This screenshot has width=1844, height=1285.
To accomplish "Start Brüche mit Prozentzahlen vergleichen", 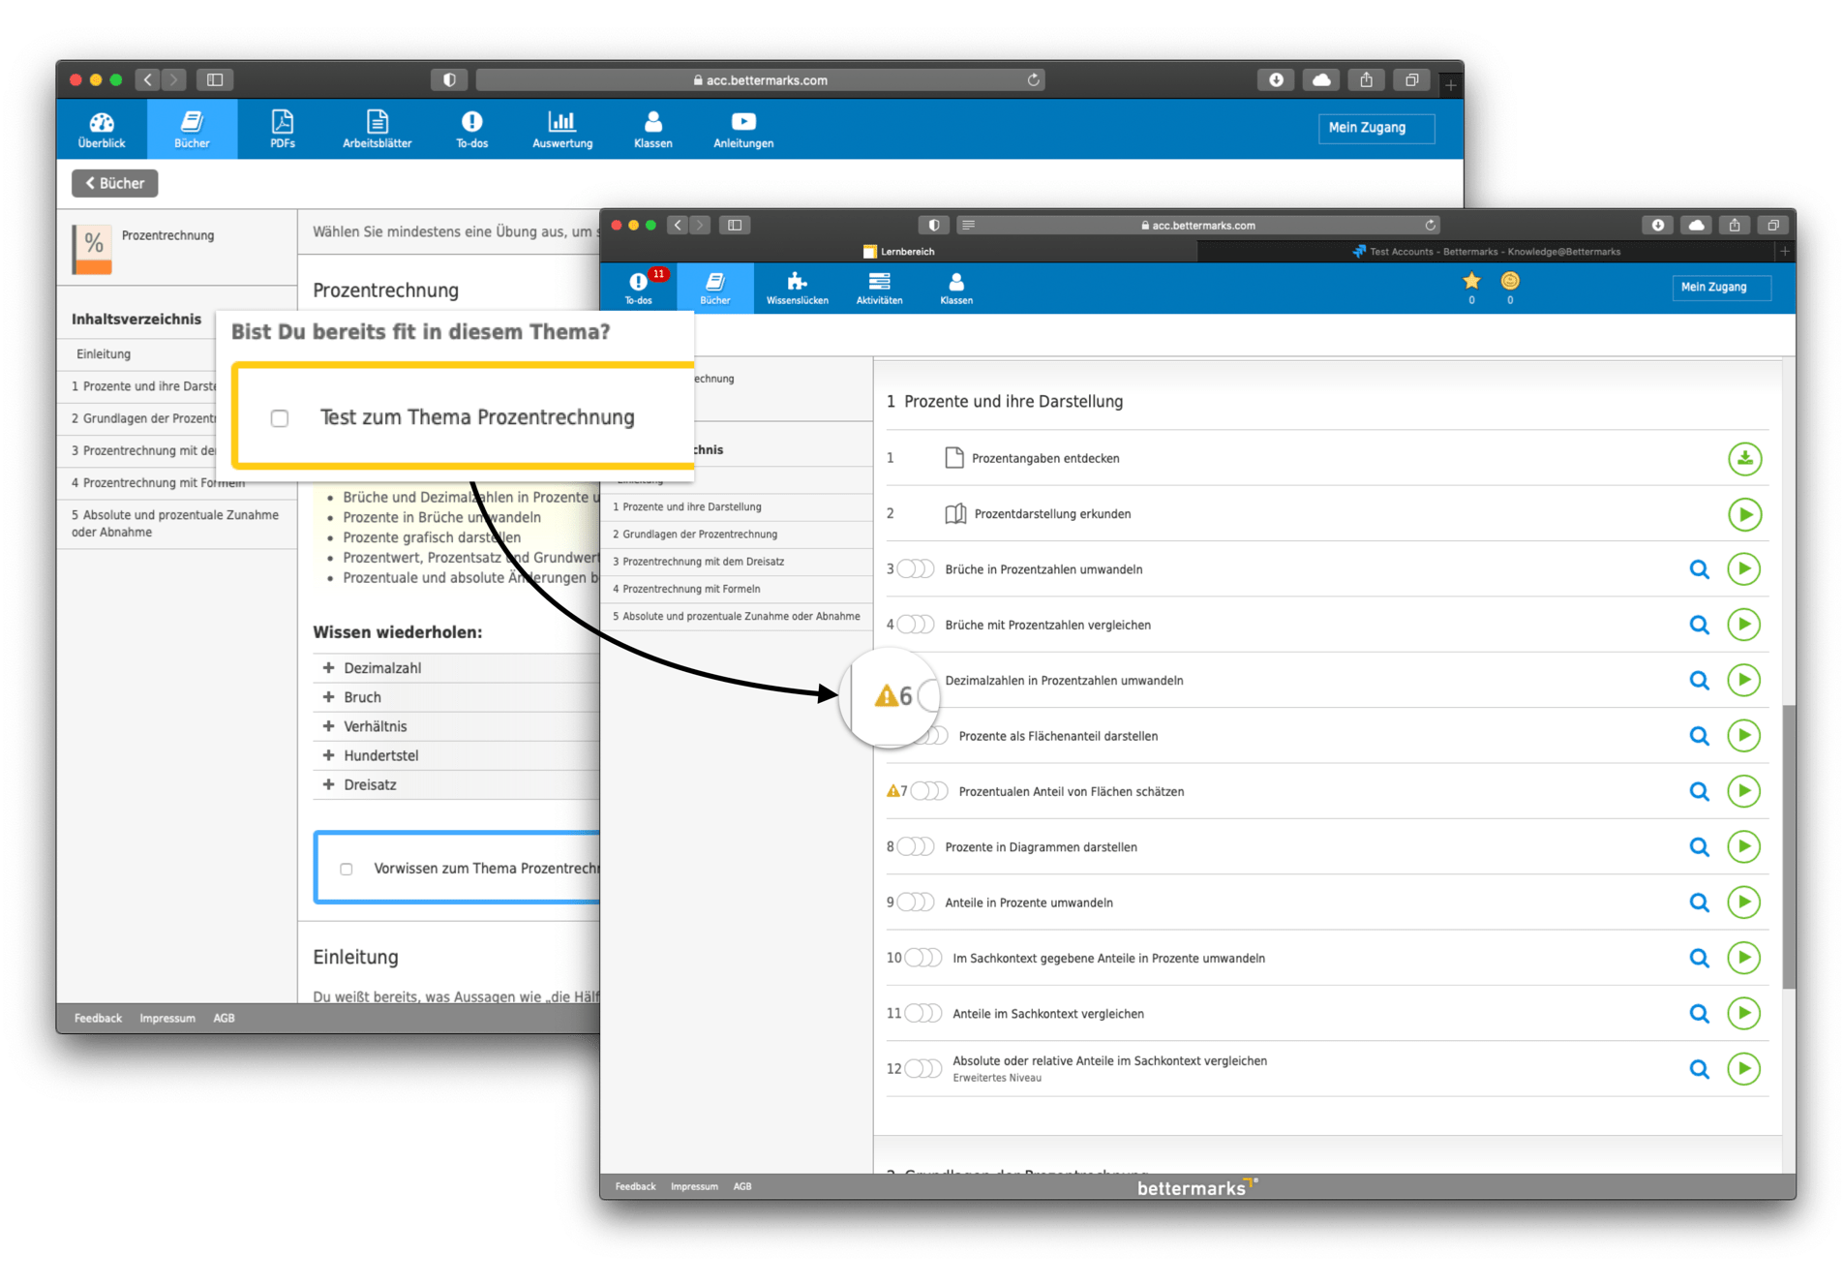I will tap(1743, 624).
